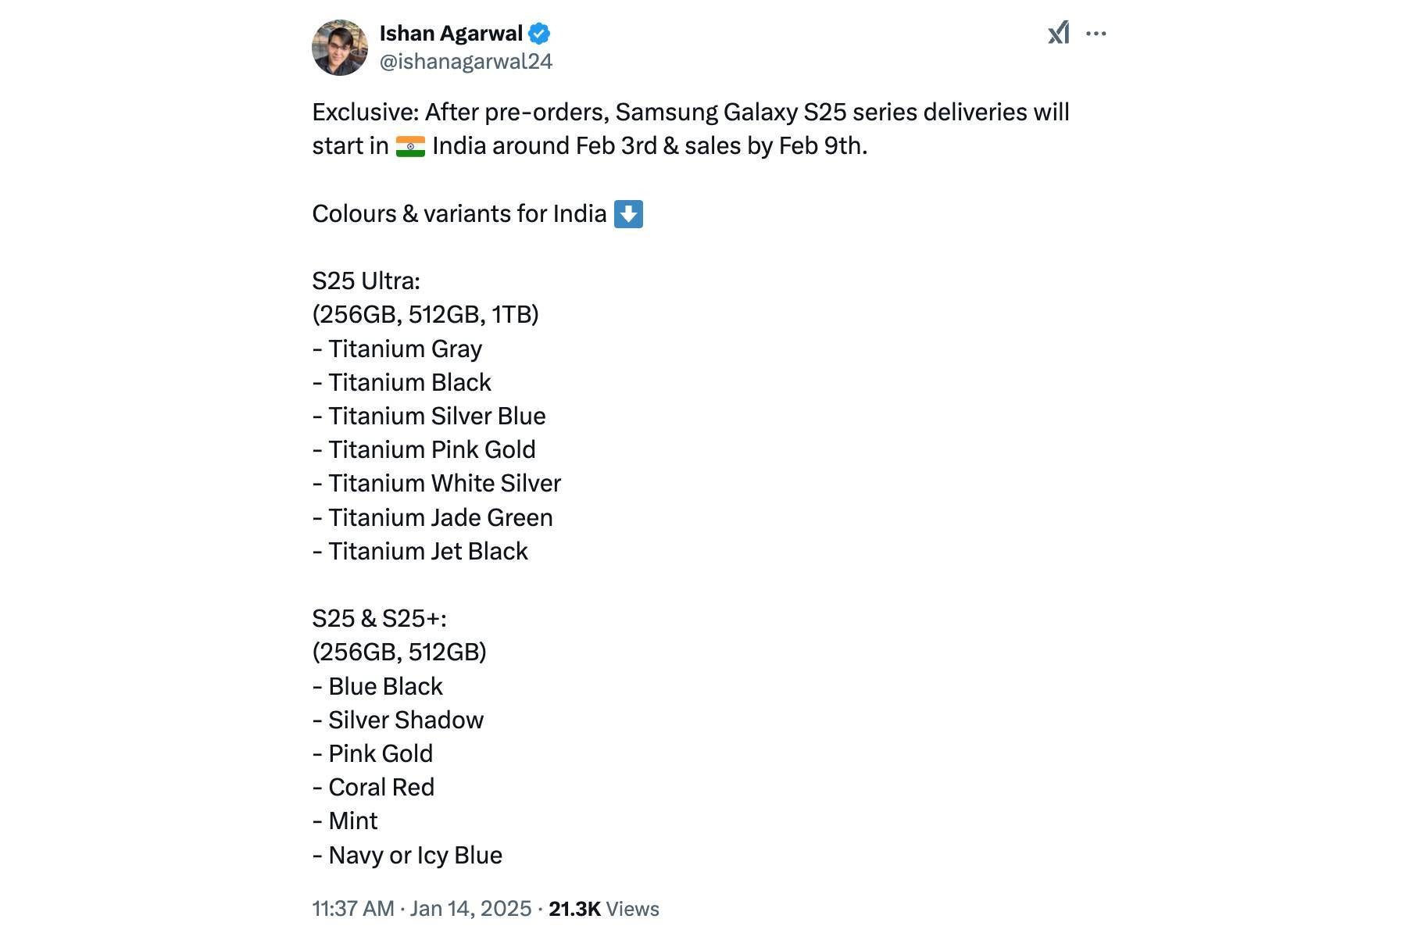Click the blue down arrow emoji
This screenshot has height=944, width=1419.
(628, 214)
